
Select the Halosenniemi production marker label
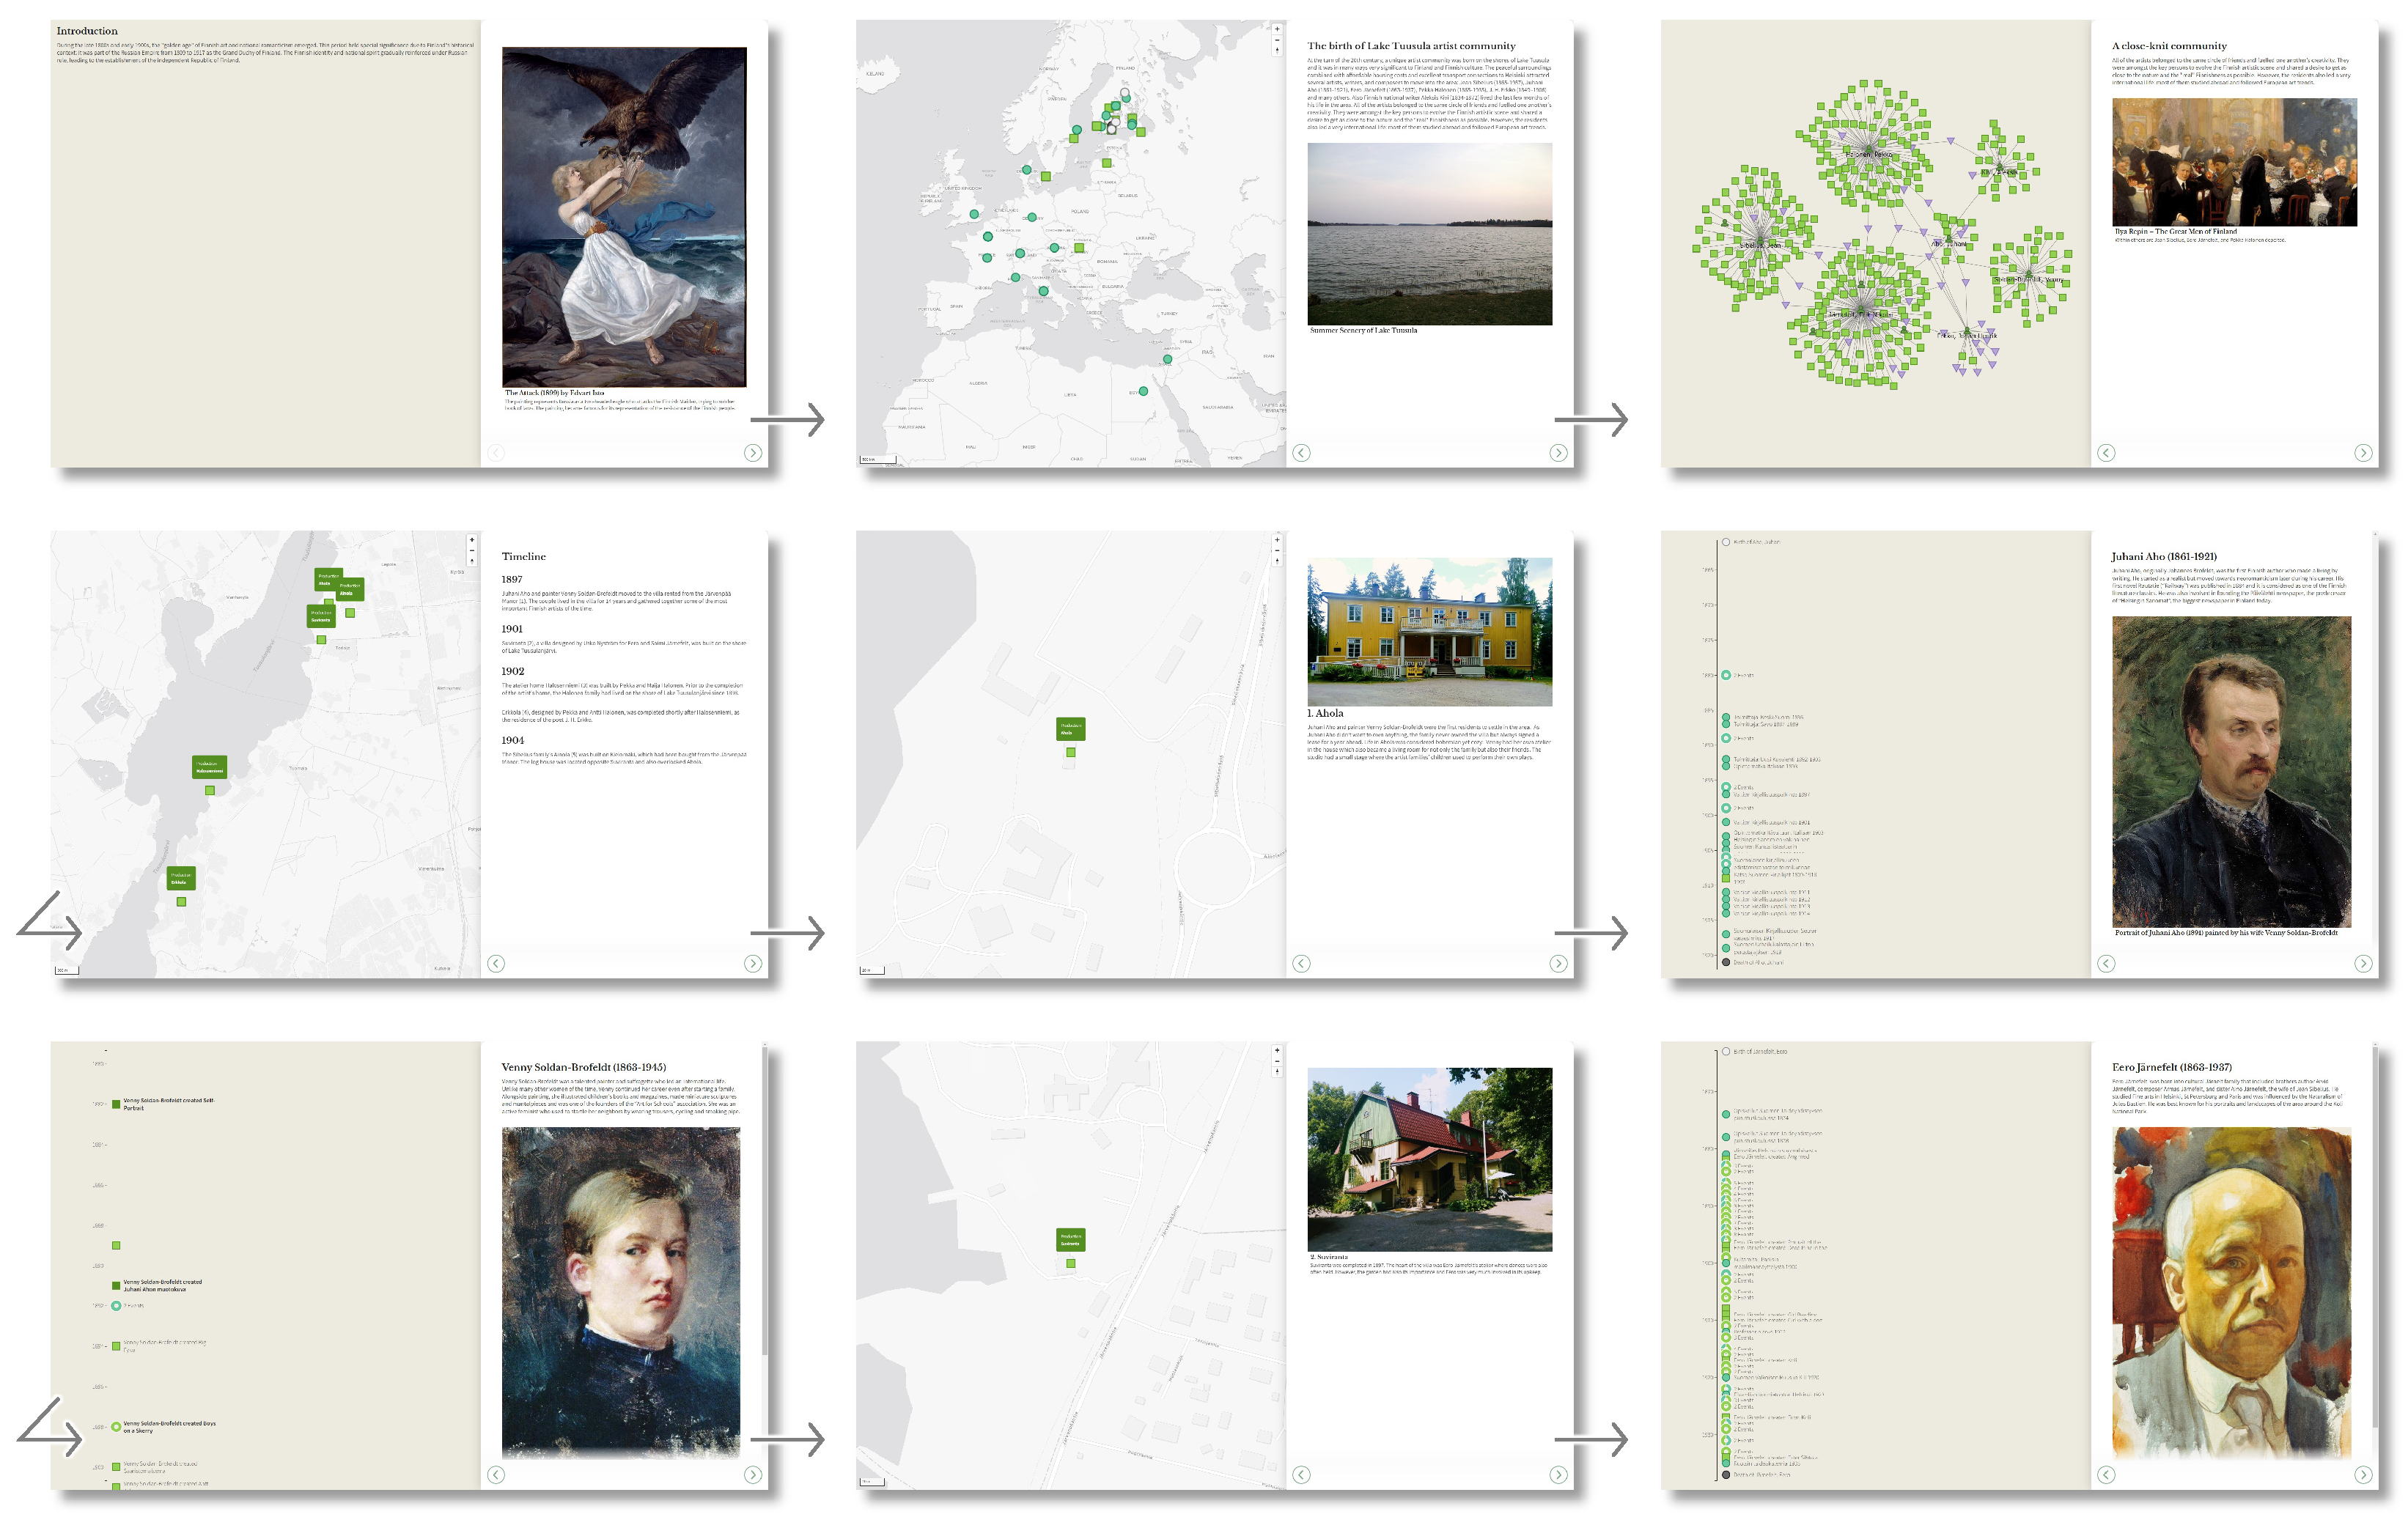point(209,767)
